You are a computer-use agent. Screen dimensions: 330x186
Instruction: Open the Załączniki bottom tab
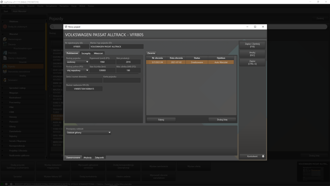pos(99,157)
